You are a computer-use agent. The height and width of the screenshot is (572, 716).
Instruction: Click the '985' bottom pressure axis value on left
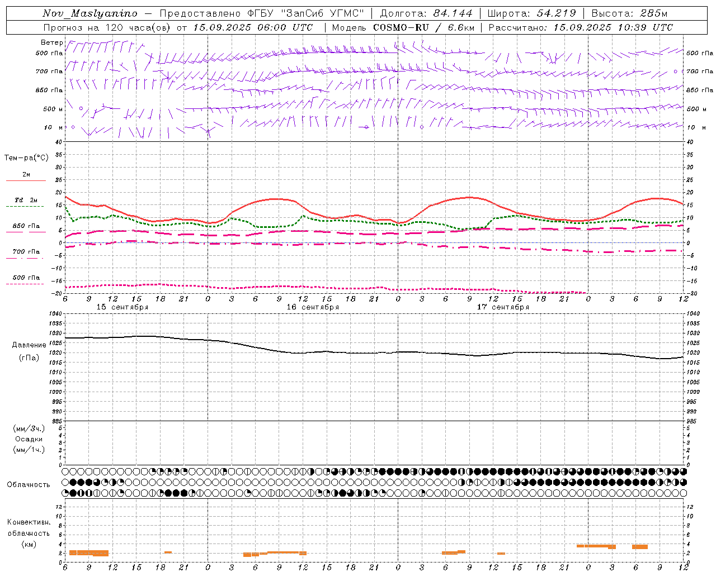coord(56,421)
